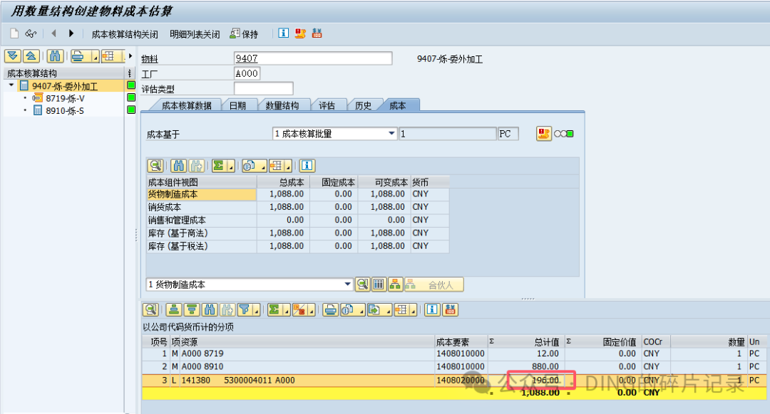770x414 pixels.
Task: Open the log icon in the top toolbar
Action: (300, 33)
